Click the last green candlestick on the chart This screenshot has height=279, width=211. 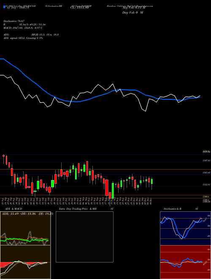point(152,181)
